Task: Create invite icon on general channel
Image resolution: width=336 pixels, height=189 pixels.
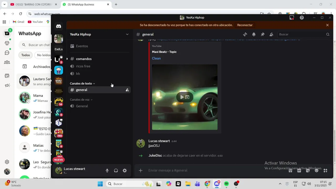Action: [x=127, y=90]
